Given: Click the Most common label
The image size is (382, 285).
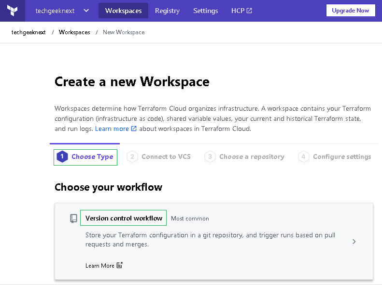Looking at the screenshot, I should click(190, 219).
